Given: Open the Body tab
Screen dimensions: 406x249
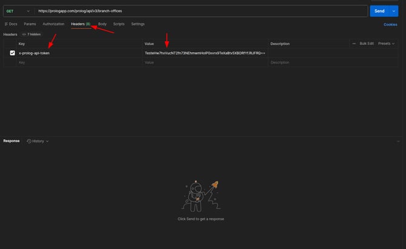Looking at the screenshot, I should [102, 24].
